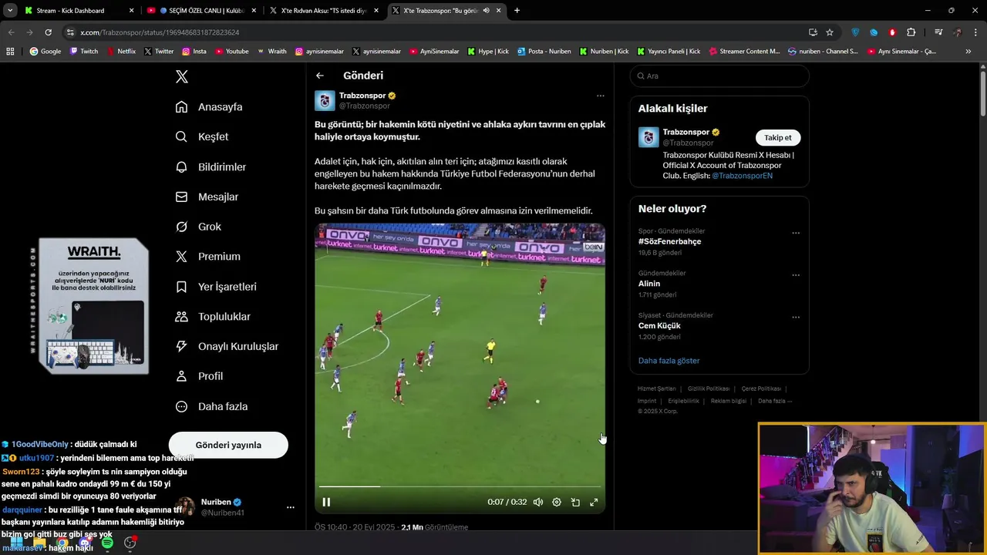Open the Trabzonspor author name link
This screenshot has height=555, width=987.
pyautogui.click(x=362, y=96)
